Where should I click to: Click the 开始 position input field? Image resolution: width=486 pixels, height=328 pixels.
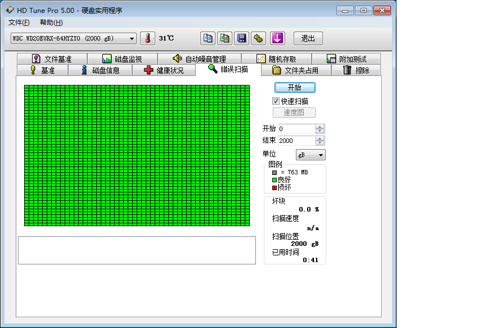click(296, 129)
